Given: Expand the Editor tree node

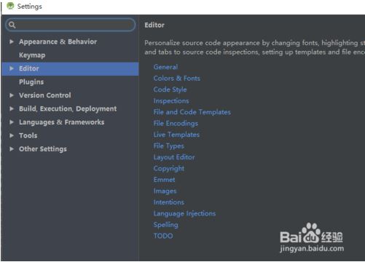Looking at the screenshot, I should [12, 68].
